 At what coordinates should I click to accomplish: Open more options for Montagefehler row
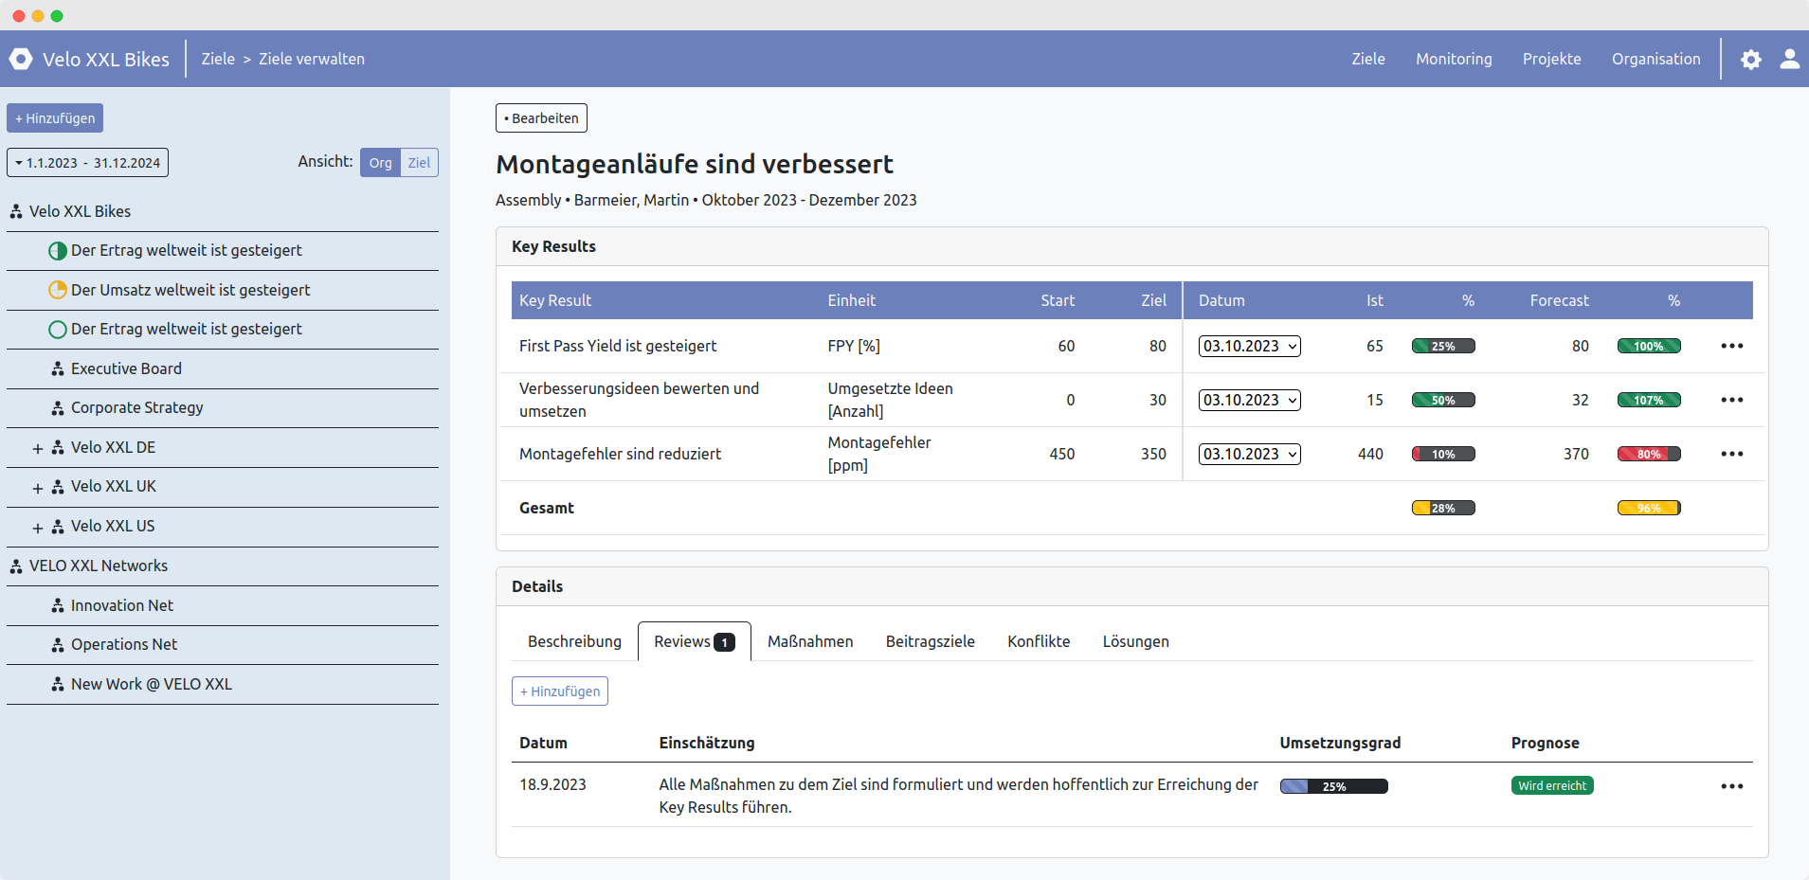pos(1732,454)
